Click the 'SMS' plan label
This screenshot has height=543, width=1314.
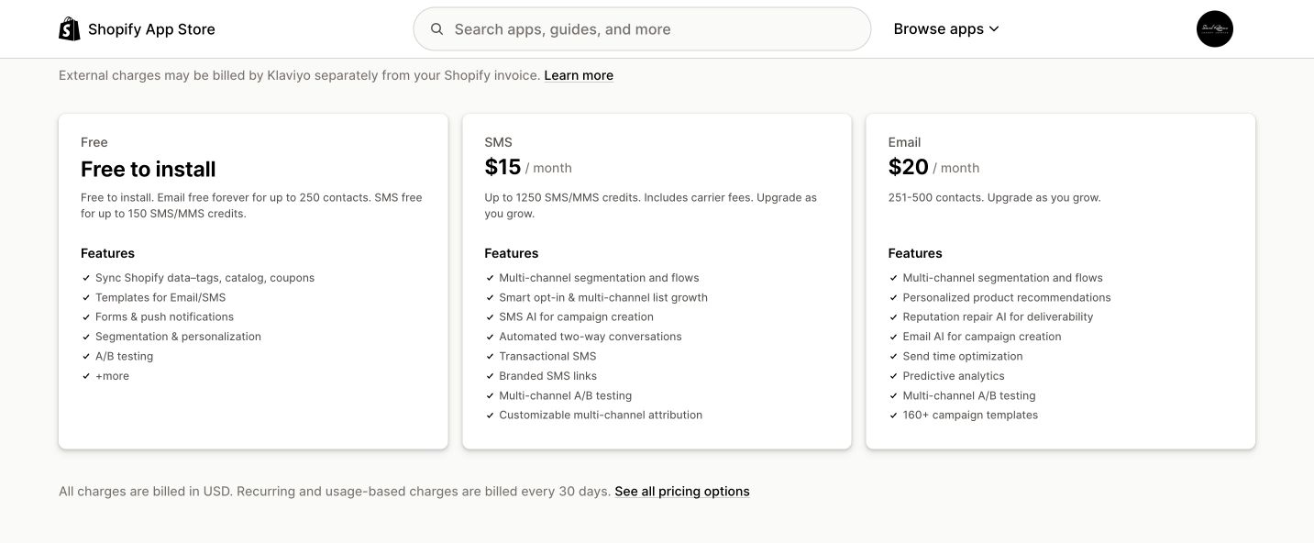(498, 142)
